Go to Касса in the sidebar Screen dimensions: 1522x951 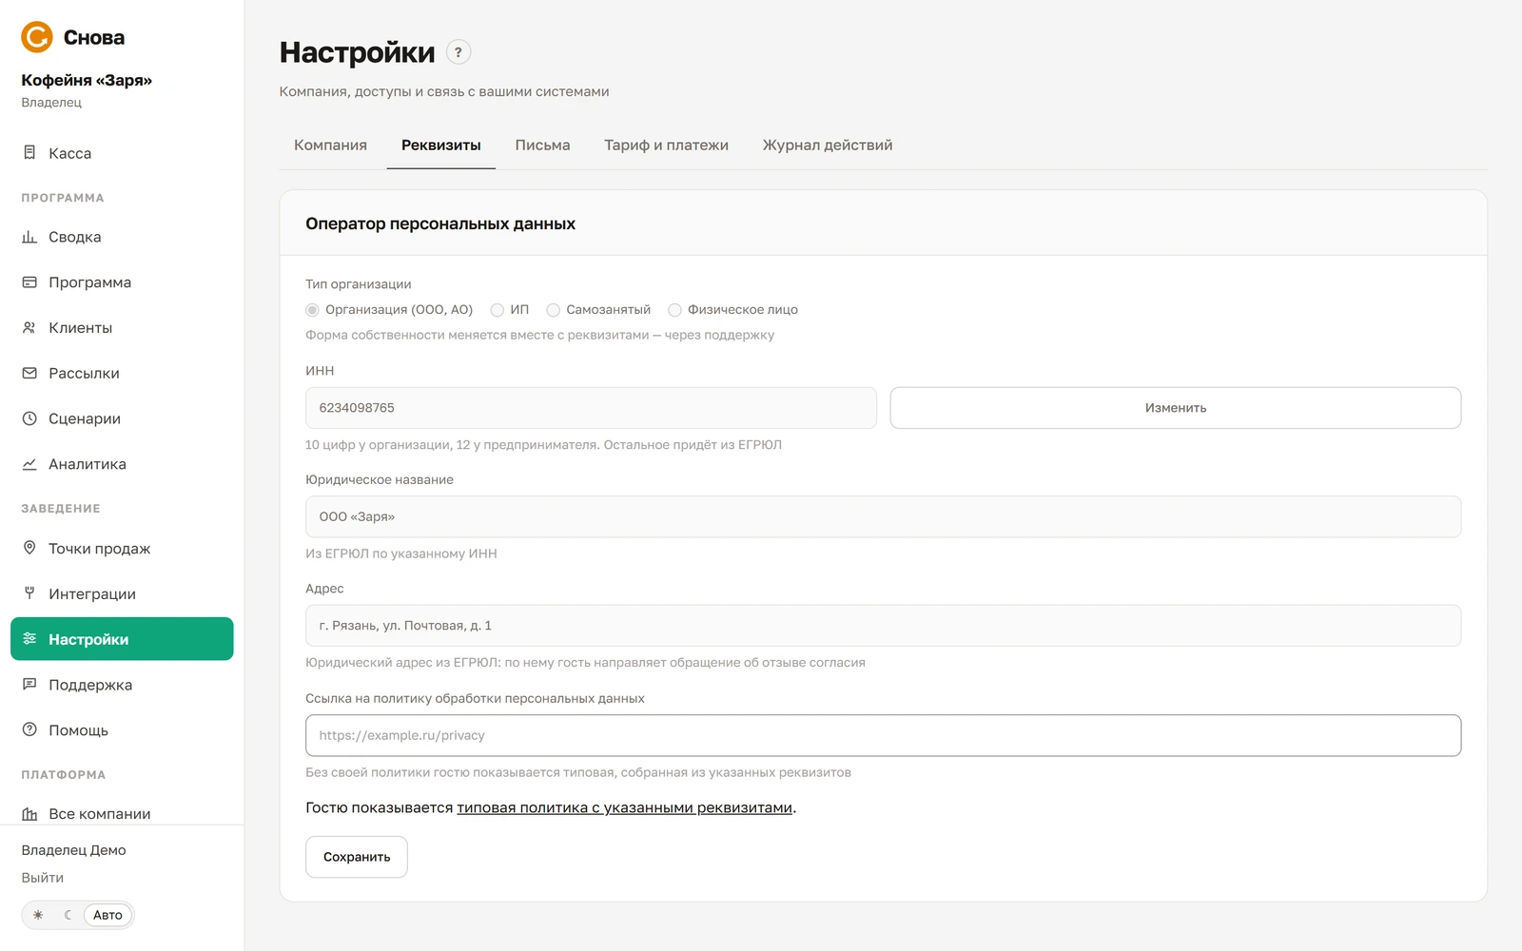(122, 153)
